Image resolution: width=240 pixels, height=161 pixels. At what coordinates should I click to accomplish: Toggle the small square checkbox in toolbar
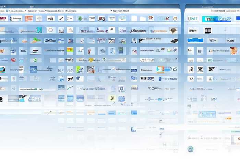click(x=7, y=11)
